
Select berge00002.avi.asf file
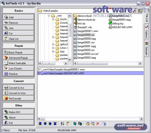pyautogui.click(x=86, y=54)
